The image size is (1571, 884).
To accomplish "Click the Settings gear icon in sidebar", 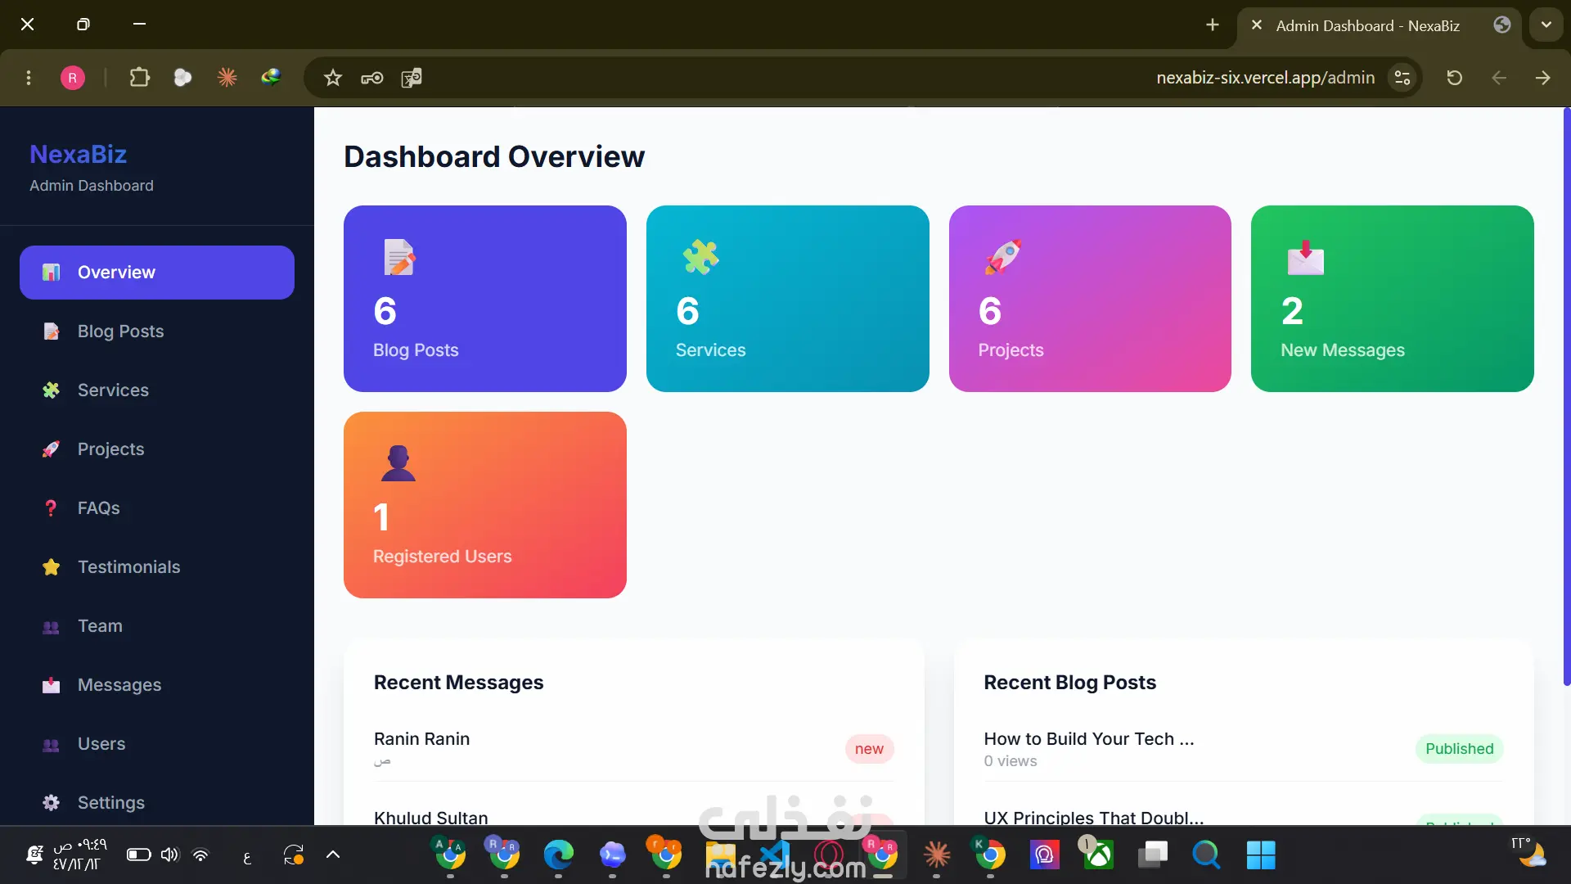I will (x=52, y=803).
